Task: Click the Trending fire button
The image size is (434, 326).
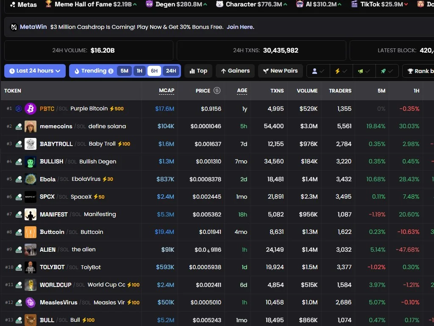Action: click(x=94, y=71)
